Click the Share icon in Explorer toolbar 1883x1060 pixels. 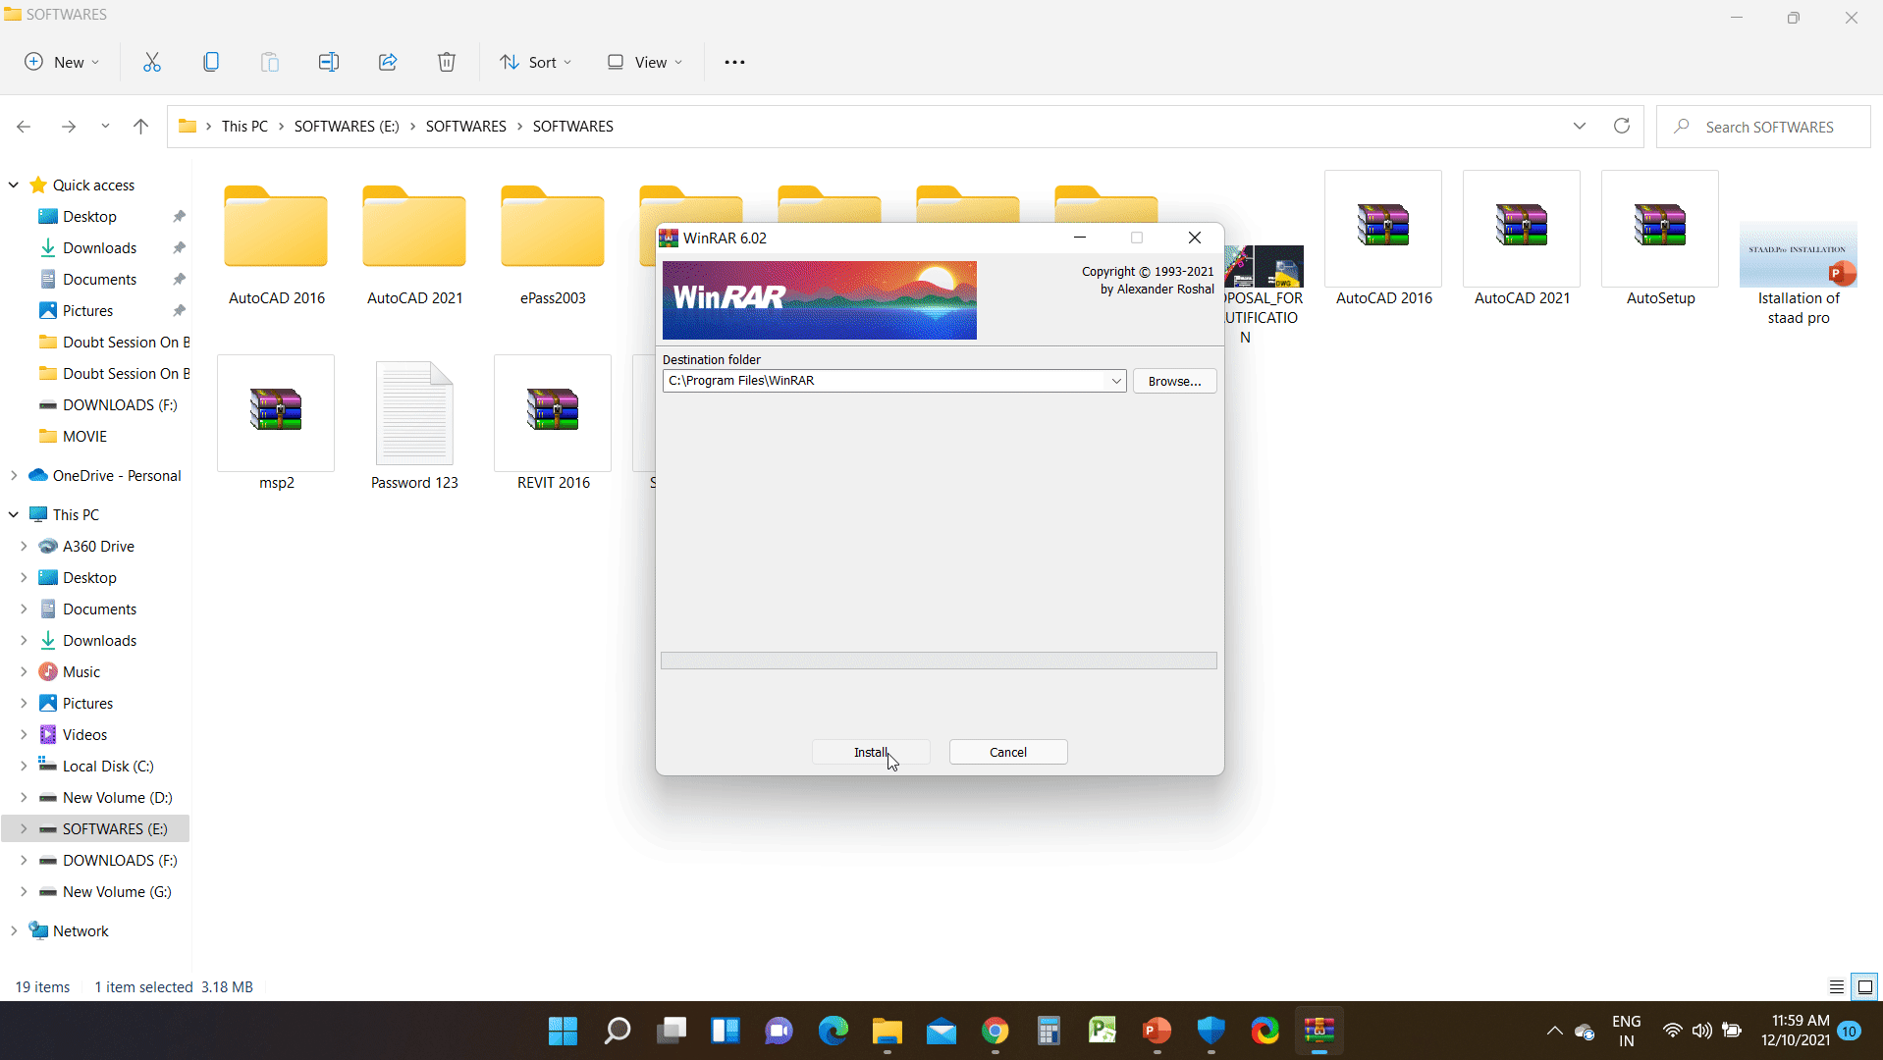388,62
